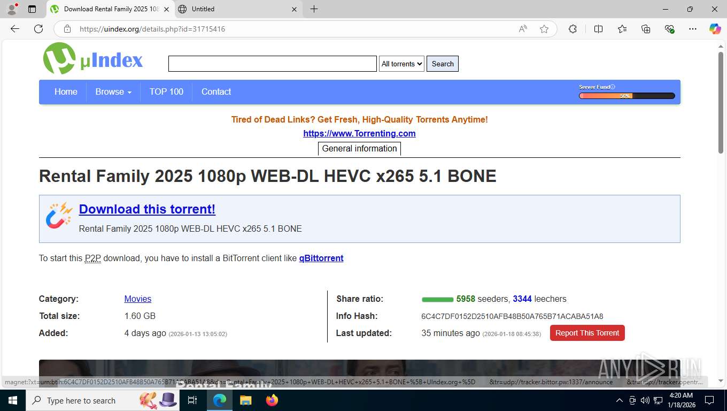Close the Download Rental Family tab
The width and height of the screenshot is (727, 411).
166,9
